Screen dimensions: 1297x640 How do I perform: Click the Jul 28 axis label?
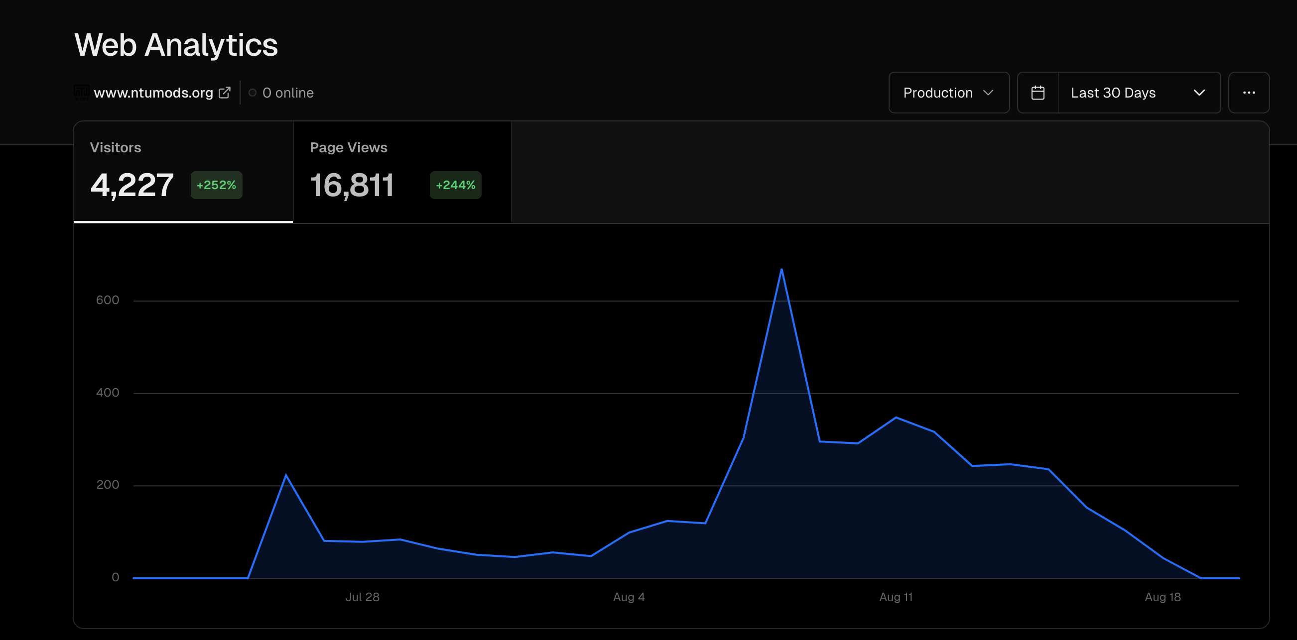click(362, 597)
